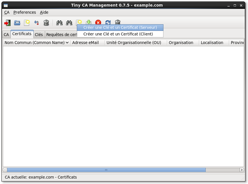Click the red X revoke icon
This screenshot has width=248, height=184.
click(98, 23)
